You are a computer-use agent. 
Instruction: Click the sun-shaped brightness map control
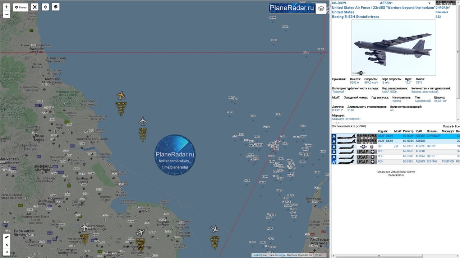[55, 7]
